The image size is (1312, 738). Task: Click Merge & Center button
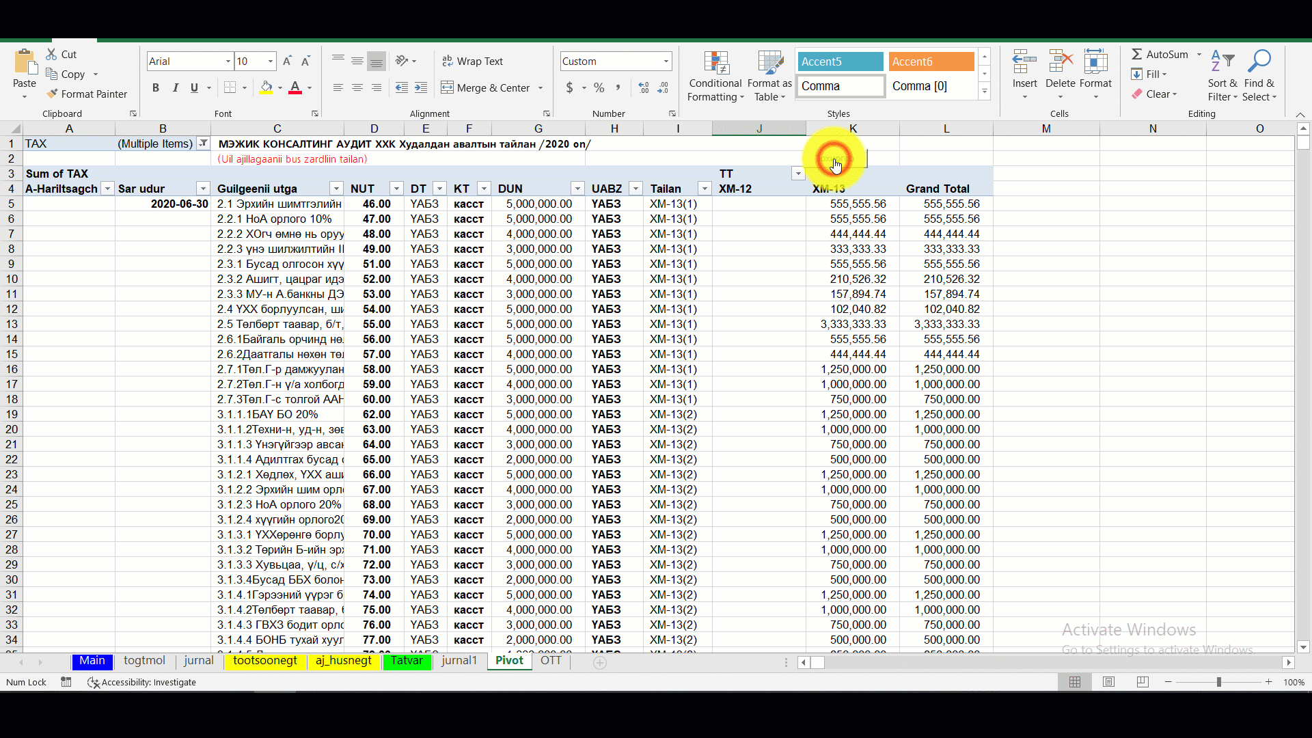(486, 87)
